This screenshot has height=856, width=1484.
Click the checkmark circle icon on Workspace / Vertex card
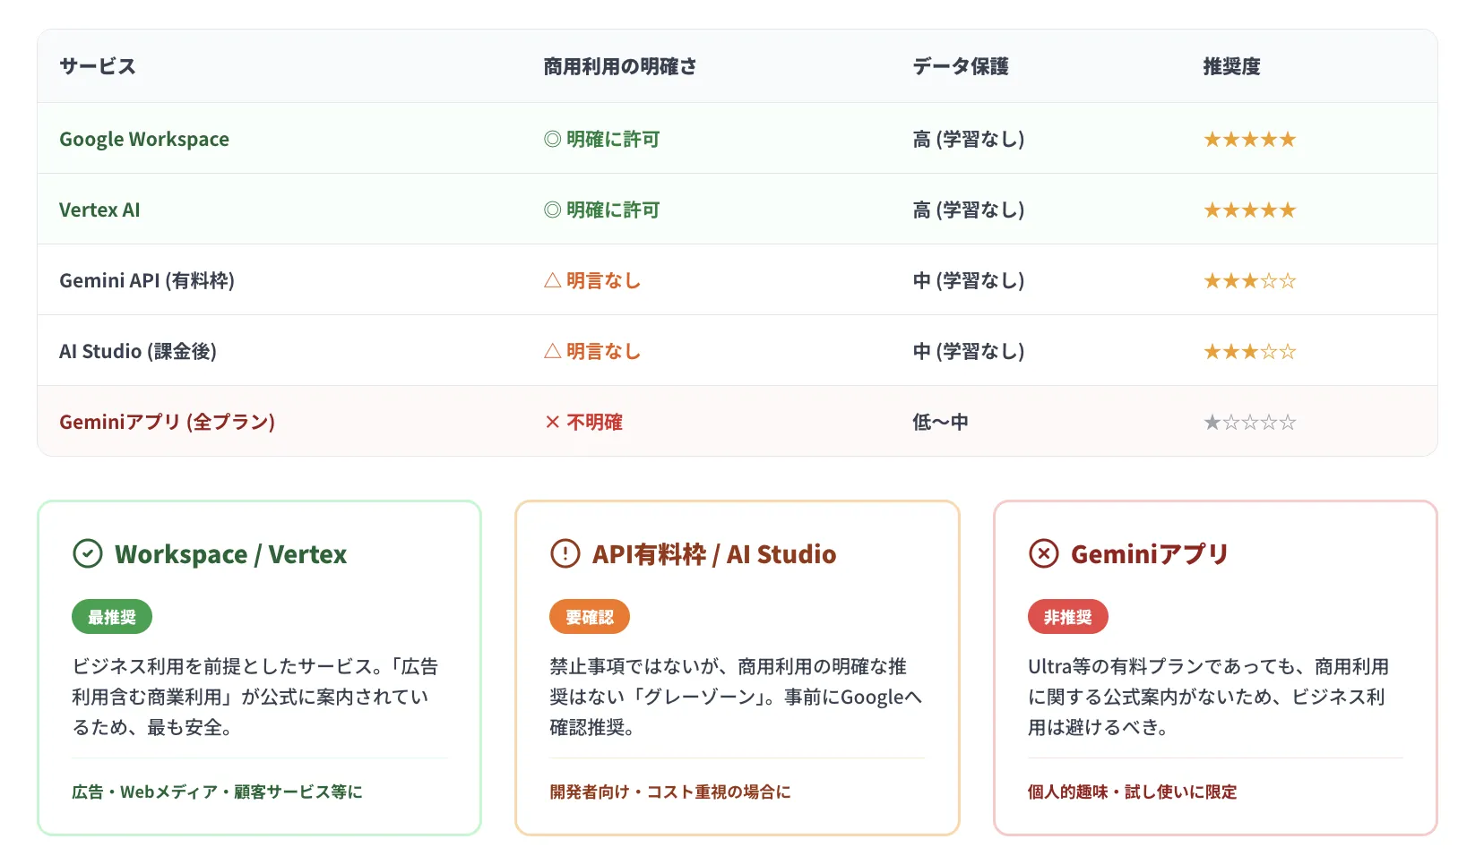pyautogui.click(x=87, y=553)
